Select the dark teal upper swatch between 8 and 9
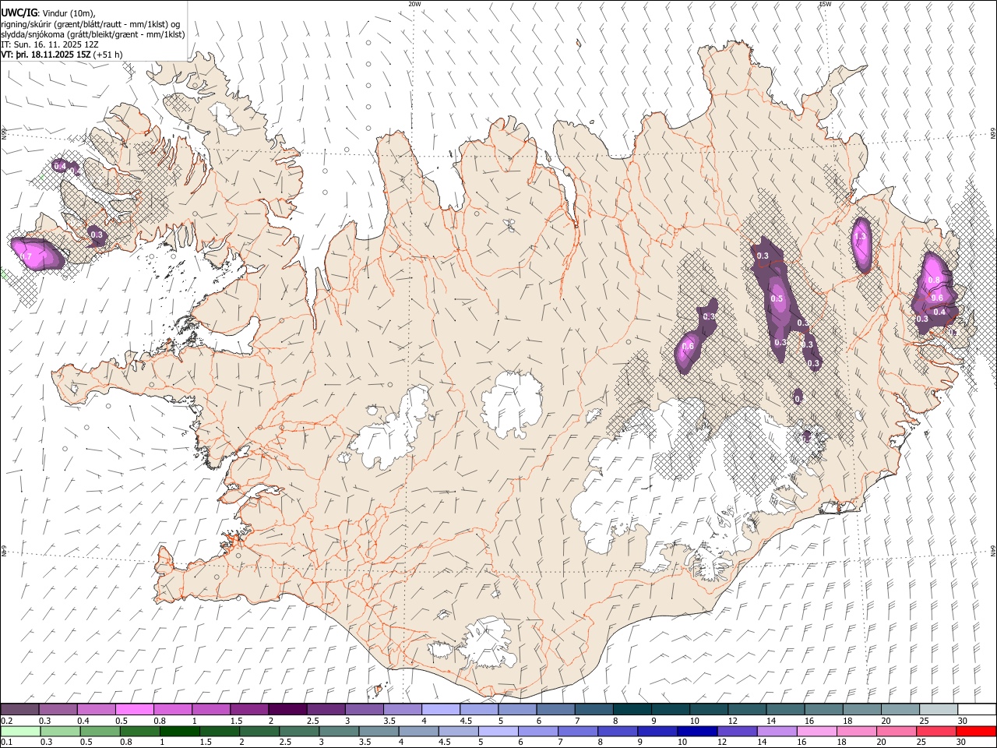 632,709
